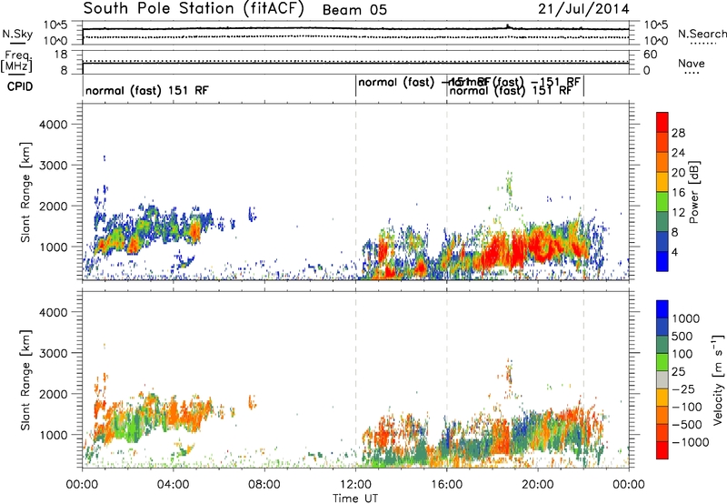Screen dimensions: 727x504
Task: Click the "60" tick on the Nave axis
Action: tap(650, 55)
